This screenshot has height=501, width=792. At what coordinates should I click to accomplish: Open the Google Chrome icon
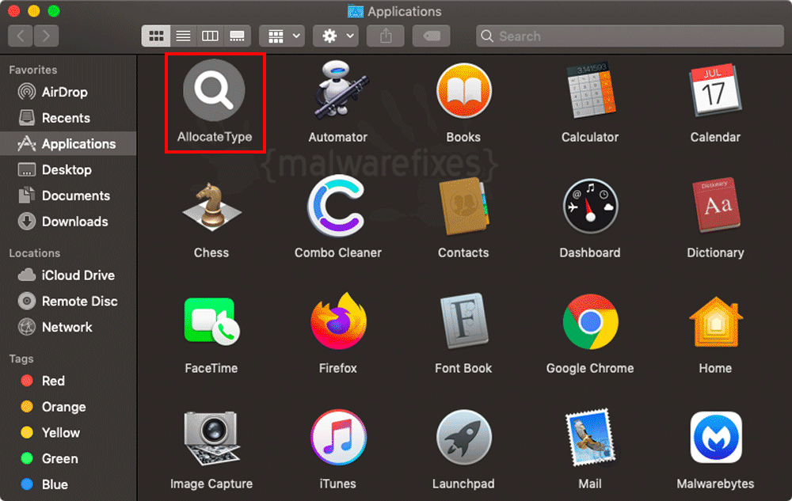[x=590, y=321]
